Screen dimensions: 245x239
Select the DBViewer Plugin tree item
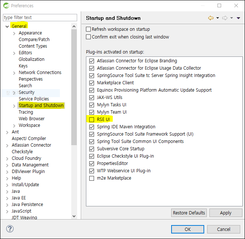(x=28, y=171)
